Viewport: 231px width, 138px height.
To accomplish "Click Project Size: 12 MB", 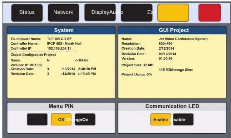I will click(137, 65).
